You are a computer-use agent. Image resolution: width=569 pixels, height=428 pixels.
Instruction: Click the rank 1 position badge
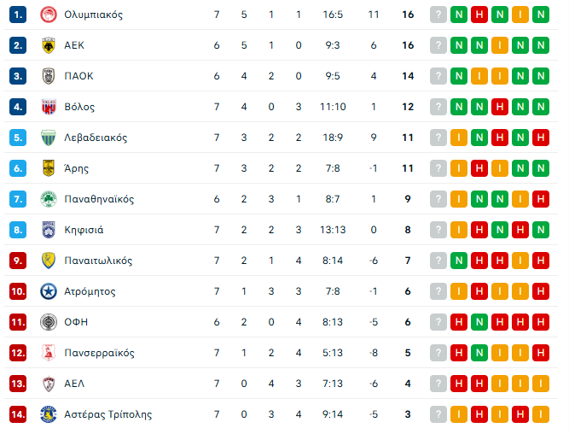19,15
